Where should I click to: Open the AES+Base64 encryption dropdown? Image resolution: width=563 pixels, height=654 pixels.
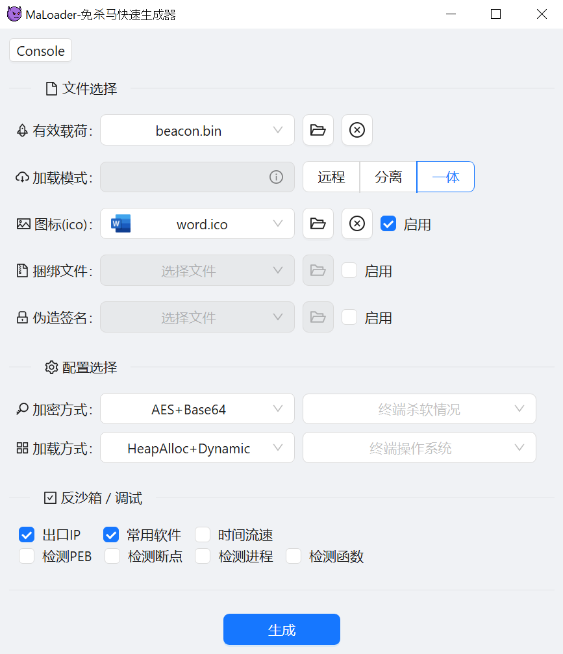click(x=197, y=409)
